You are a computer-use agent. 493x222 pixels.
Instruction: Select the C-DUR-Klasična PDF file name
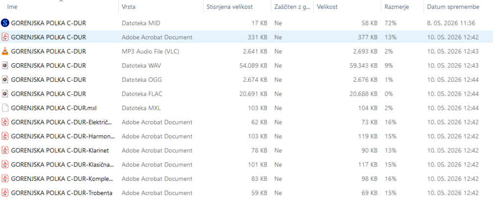tap(63, 165)
